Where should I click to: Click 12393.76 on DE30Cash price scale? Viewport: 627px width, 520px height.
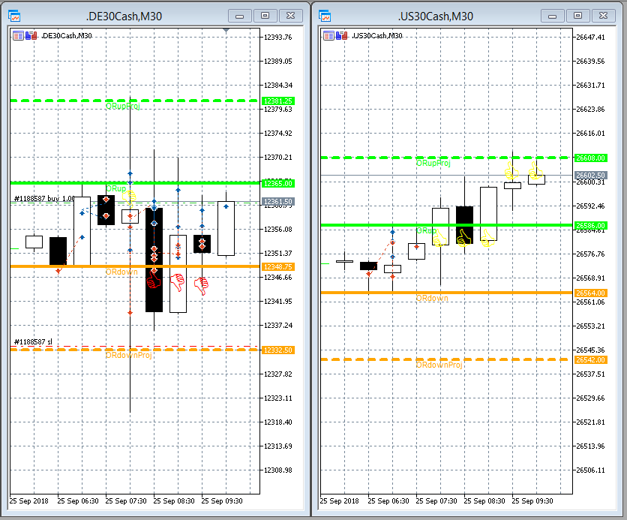click(x=278, y=38)
